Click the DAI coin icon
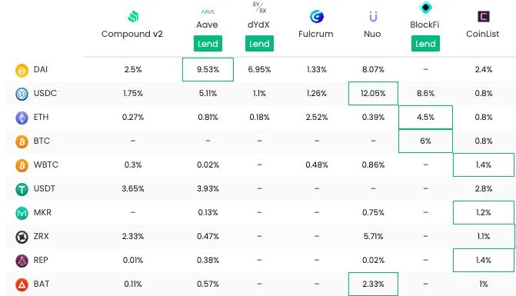The width and height of the screenshot is (516, 296). [x=22, y=71]
